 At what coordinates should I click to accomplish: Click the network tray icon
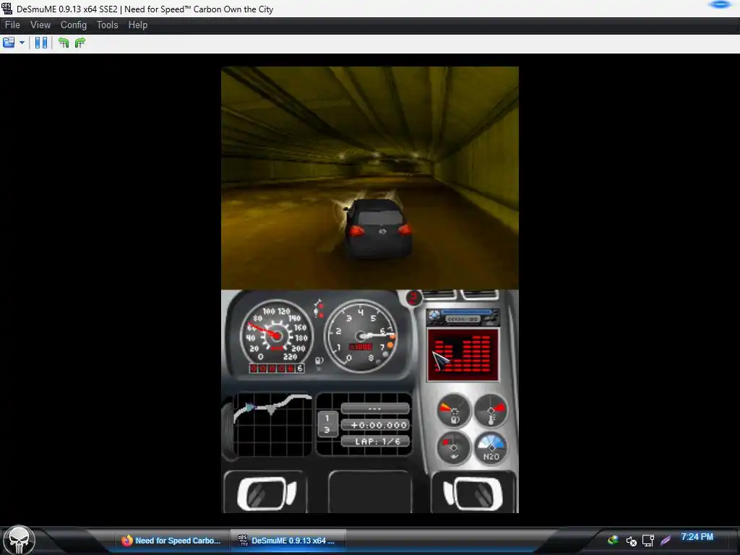648,541
